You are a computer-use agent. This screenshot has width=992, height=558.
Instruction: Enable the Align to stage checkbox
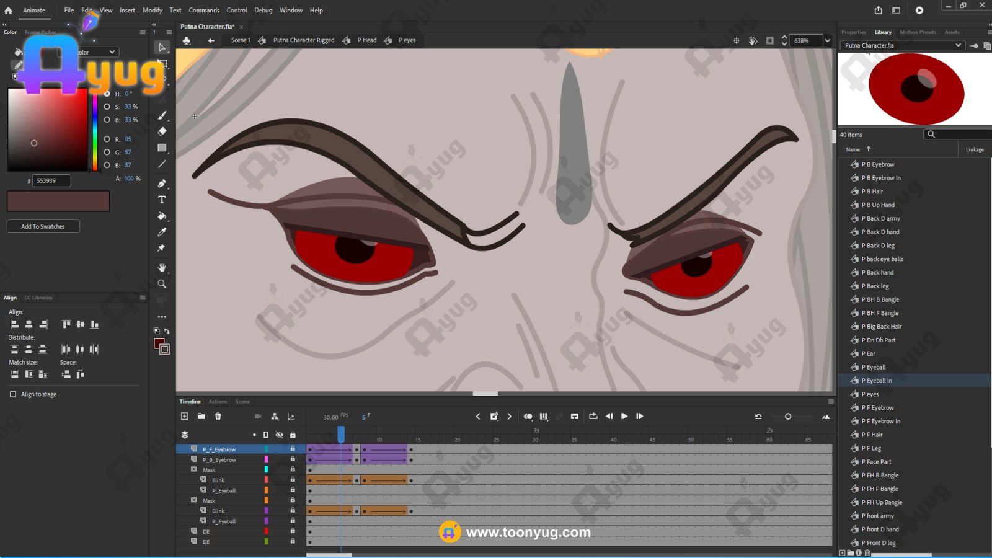coord(13,394)
